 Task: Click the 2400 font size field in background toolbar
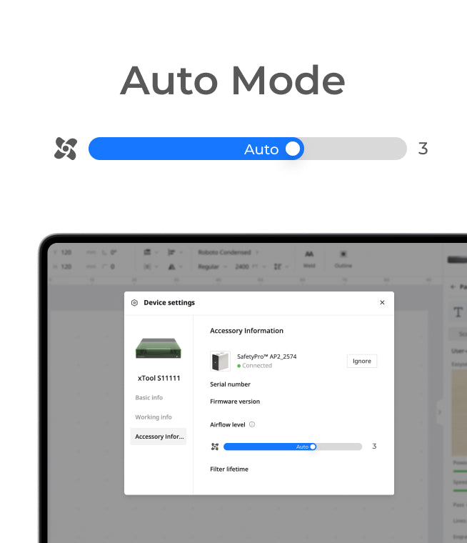[x=251, y=266]
